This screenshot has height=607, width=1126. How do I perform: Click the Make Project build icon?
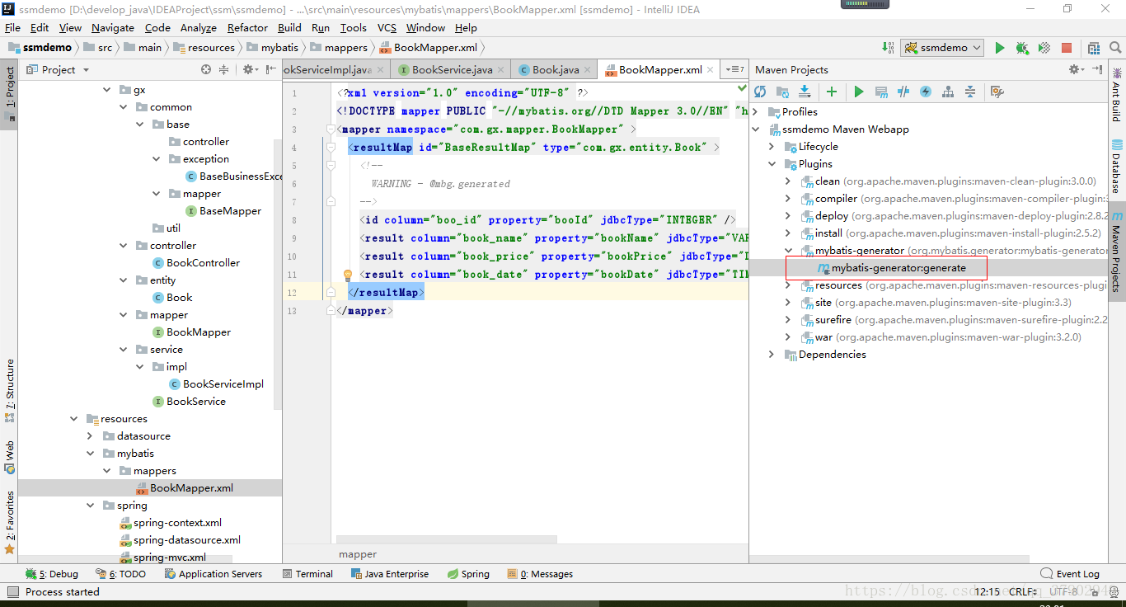(x=888, y=48)
